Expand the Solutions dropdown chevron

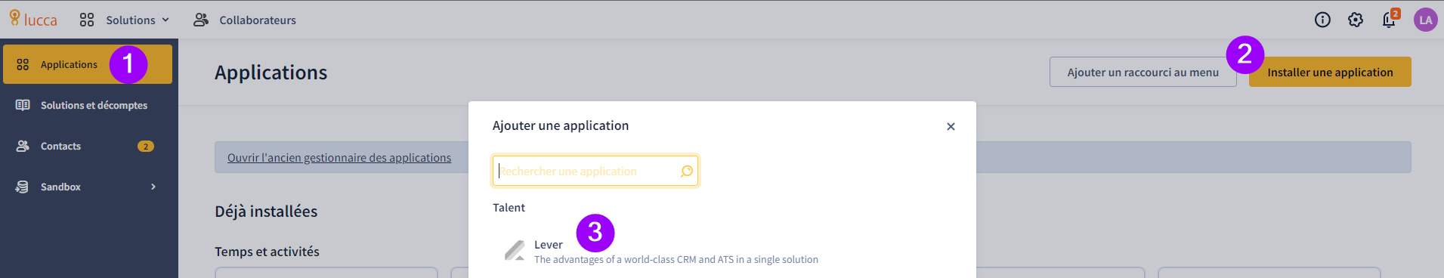tap(165, 20)
